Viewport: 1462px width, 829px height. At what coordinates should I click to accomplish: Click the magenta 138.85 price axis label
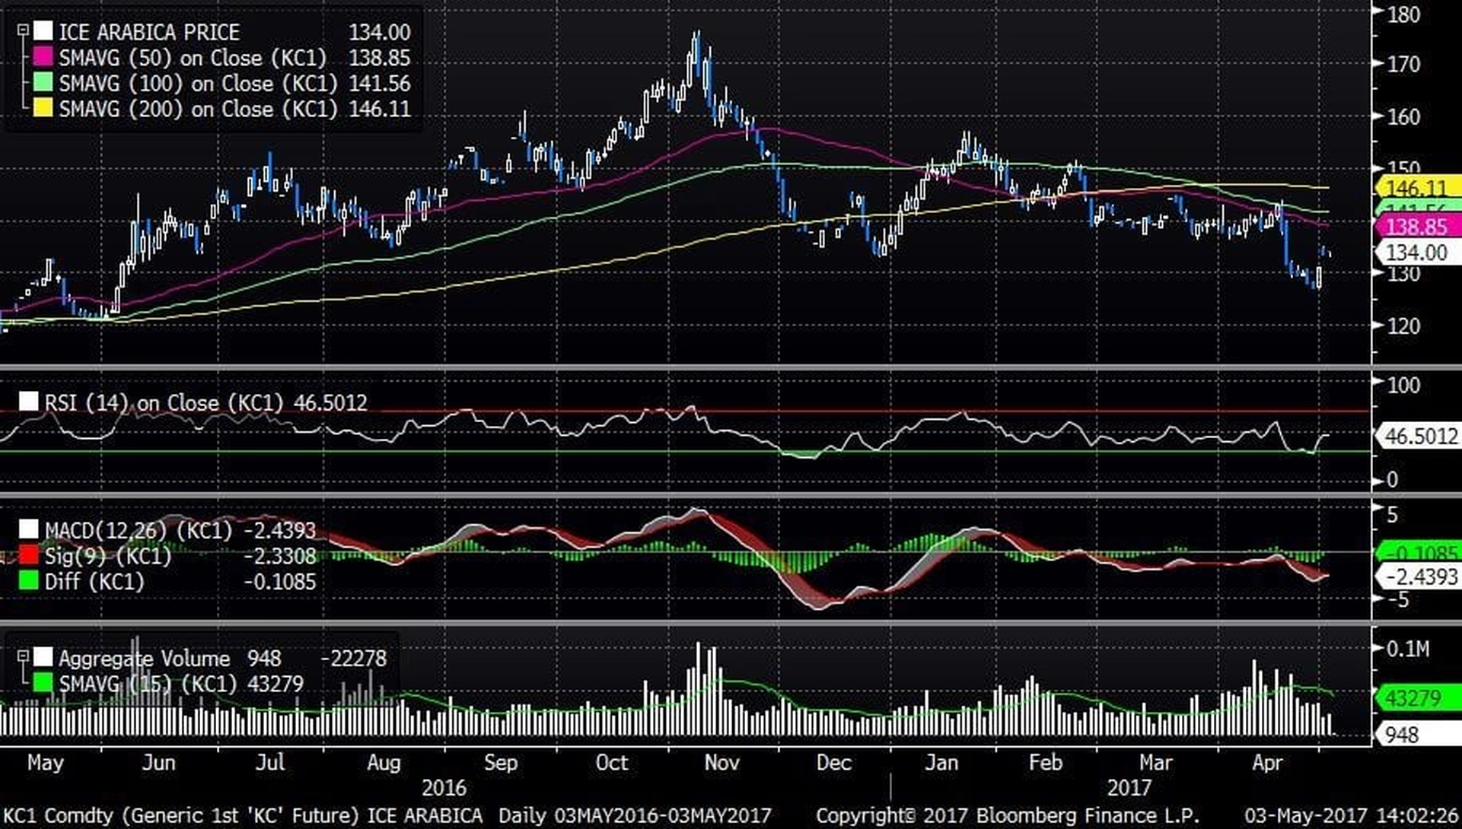click(1419, 227)
